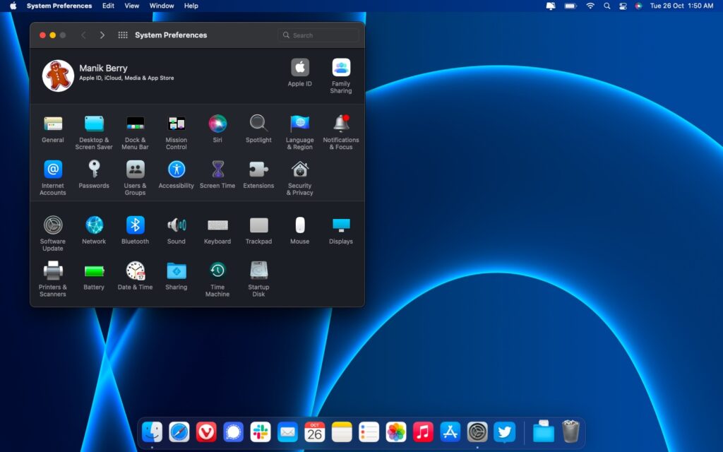This screenshot has height=452, width=723.
Task: Click inside the Search field
Action: (x=318, y=35)
